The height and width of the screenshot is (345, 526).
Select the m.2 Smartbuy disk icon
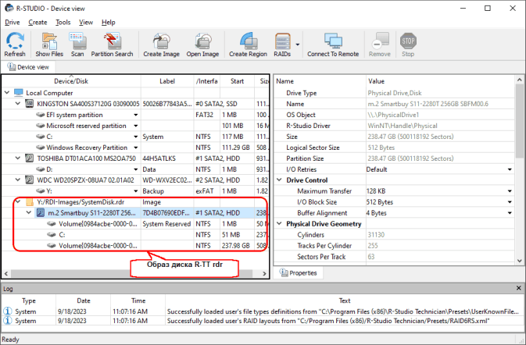pos(41,212)
